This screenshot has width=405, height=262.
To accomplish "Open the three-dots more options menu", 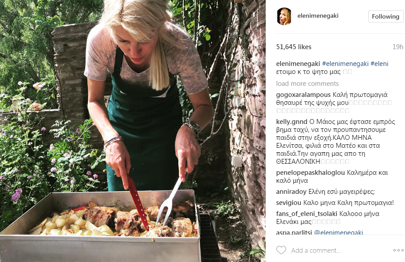I will 398,250.
